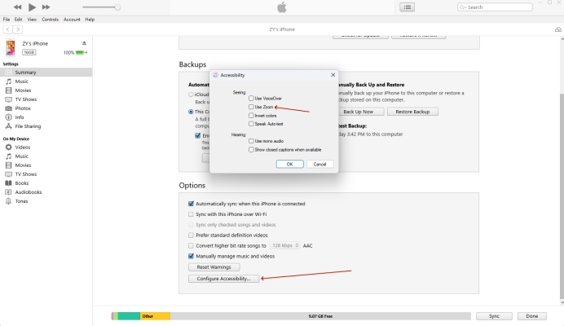Eject ZY's iPhone
The width and height of the screenshot is (564, 326).
pyautogui.click(x=84, y=43)
